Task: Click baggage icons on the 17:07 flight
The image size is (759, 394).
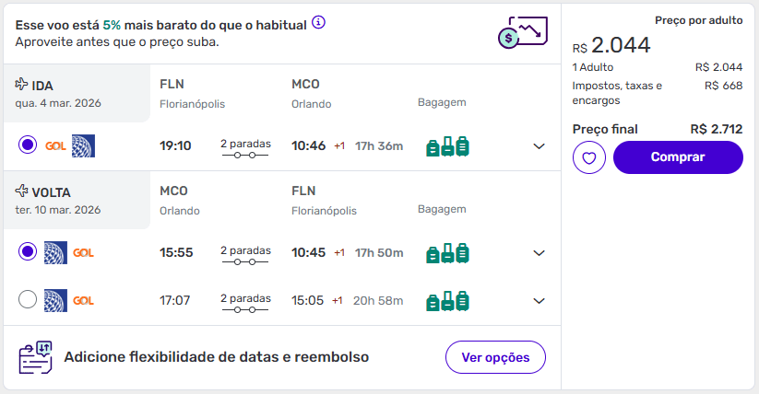Action: pyautogui.click(x=447, y=300)
